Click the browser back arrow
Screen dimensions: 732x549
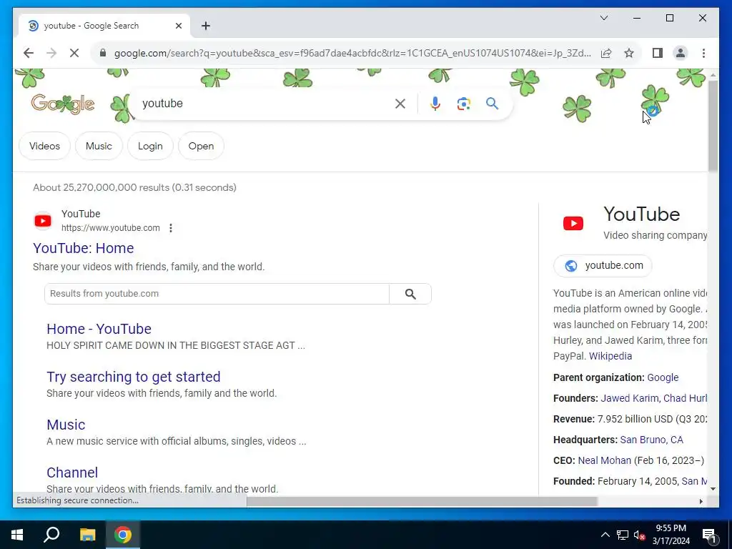pyautogui.click(x=29, y=53)
